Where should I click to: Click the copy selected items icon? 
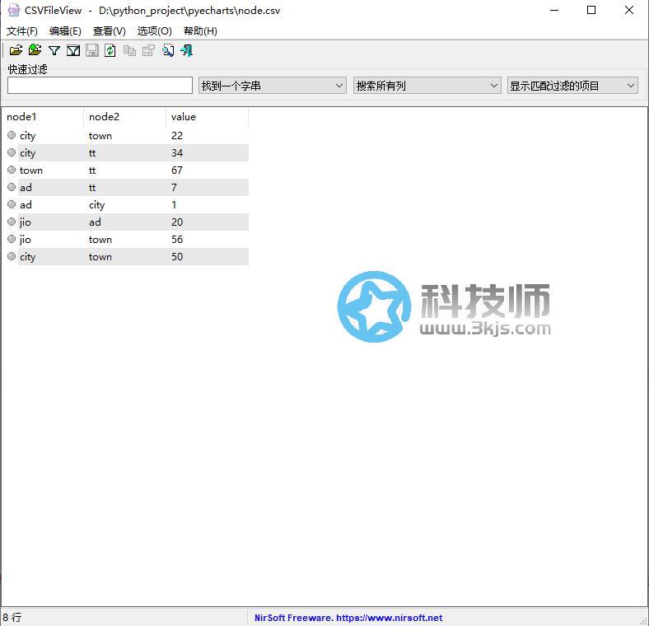pos(129,50)
